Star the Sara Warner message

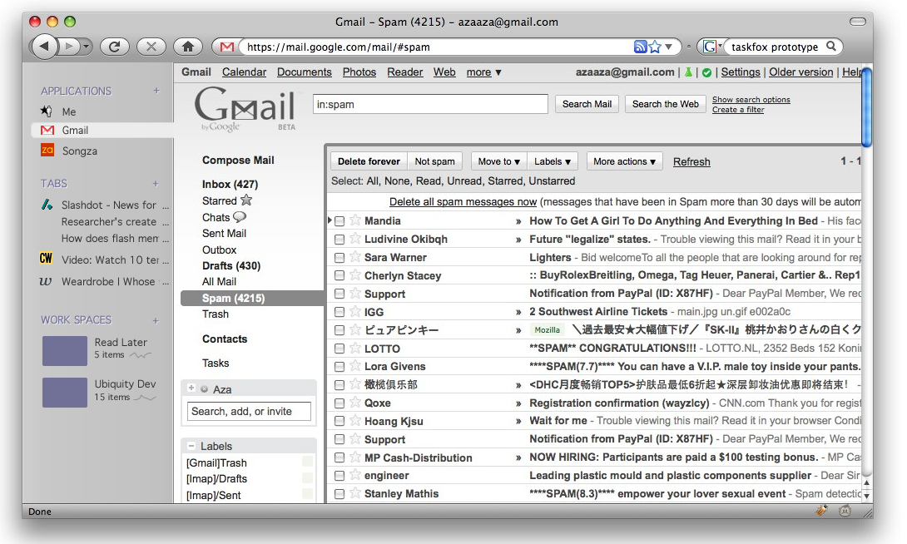(355, 257)
